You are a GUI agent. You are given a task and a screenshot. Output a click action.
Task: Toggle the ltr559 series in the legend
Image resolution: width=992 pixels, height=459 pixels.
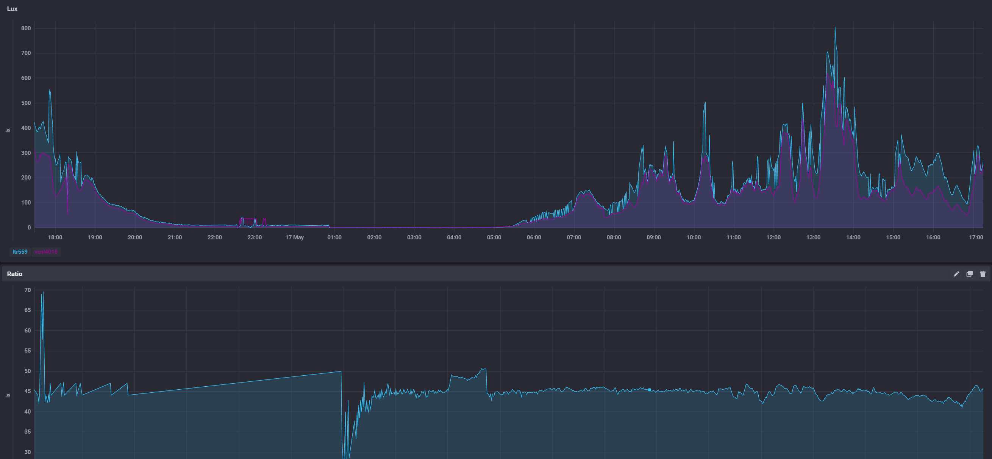(x=20, y=252)
